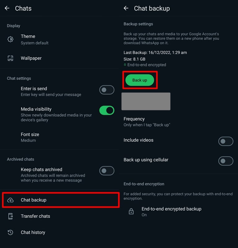Enable the Enter is send toggle
This screenshot has width=238, height=248.
tap(107, 90)
